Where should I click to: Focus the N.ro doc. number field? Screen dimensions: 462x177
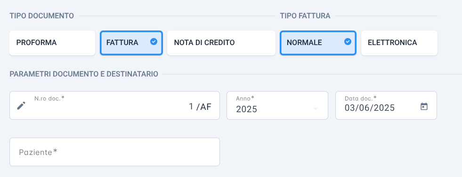114,105
